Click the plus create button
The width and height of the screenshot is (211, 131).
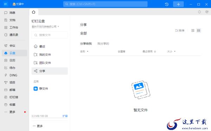pos(178,4)
